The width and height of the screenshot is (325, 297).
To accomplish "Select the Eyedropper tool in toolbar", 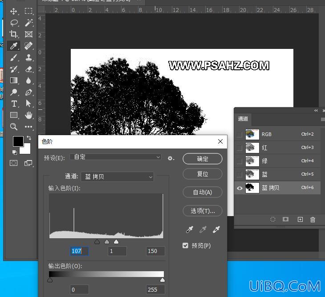I will [14, 46].
